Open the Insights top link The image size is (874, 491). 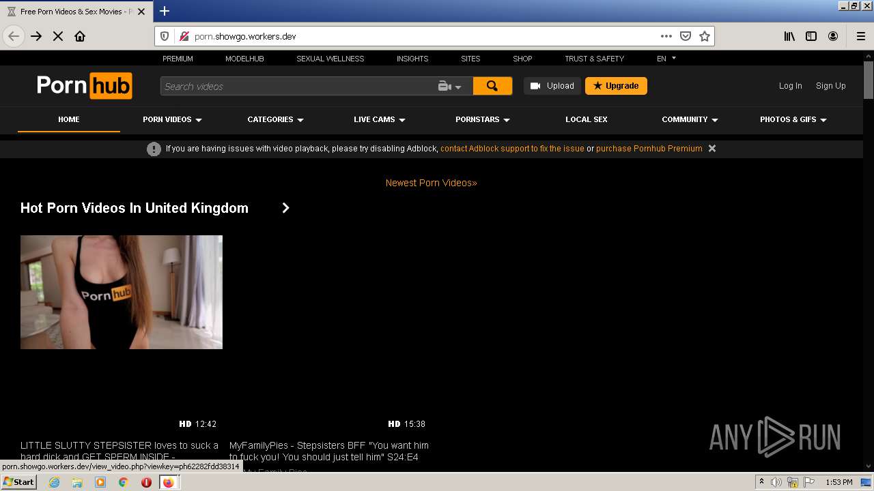(412, 59)
